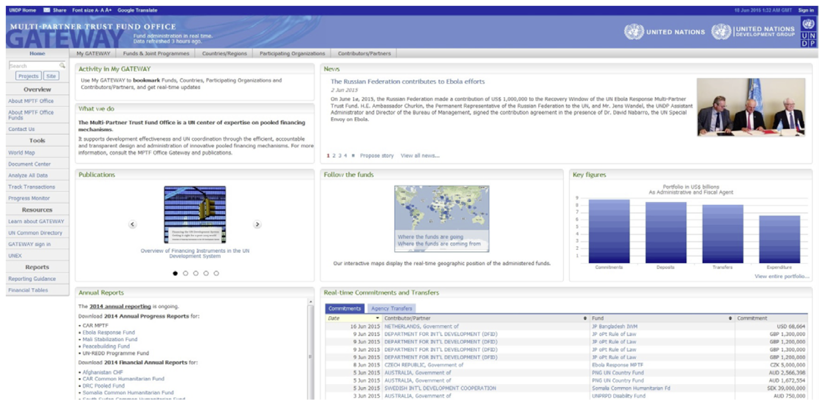
Task: Show next publication with right arrow
Action: pyautogui.click(x=257, y=224)
